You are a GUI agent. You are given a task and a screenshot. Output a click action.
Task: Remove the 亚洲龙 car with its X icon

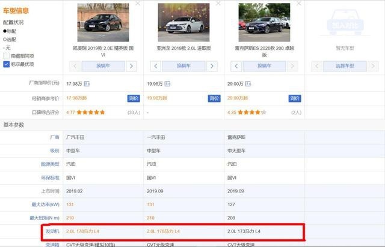[x=218, y=3]
